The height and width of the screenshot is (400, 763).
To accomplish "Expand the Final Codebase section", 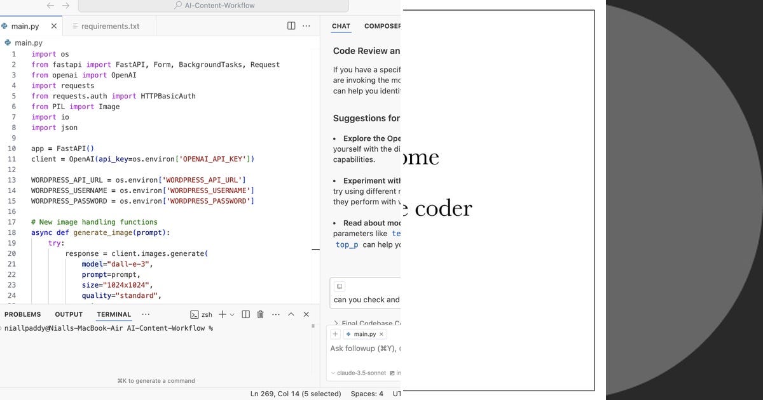I will tap(337, 323).
